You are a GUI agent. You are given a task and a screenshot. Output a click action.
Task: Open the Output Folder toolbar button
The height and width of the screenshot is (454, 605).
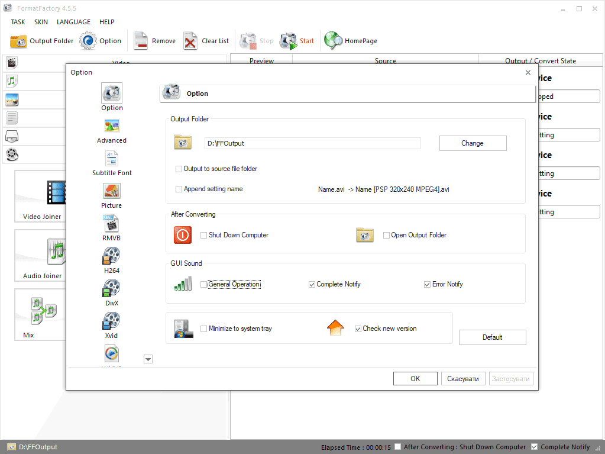point(41,41)
